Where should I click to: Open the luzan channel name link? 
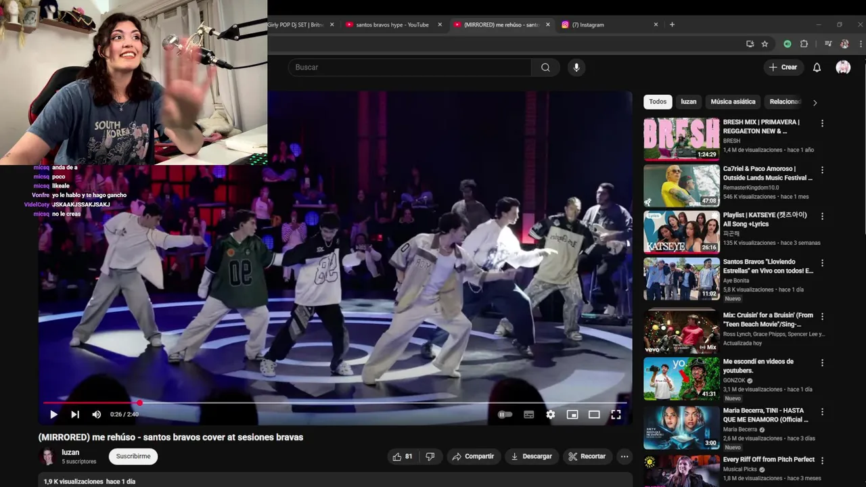point(70,453)
